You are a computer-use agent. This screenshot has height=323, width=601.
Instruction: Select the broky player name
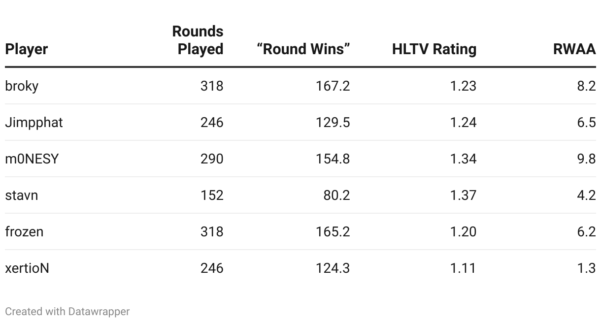click(x=22, y=86)
